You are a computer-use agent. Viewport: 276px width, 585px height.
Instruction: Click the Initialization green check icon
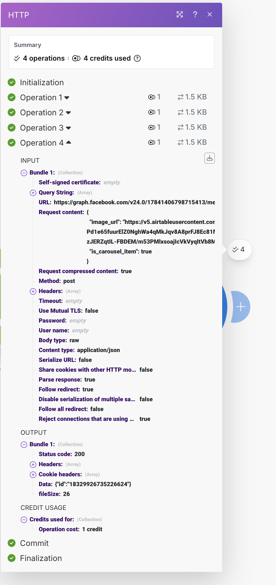click(x=12, y=82)
